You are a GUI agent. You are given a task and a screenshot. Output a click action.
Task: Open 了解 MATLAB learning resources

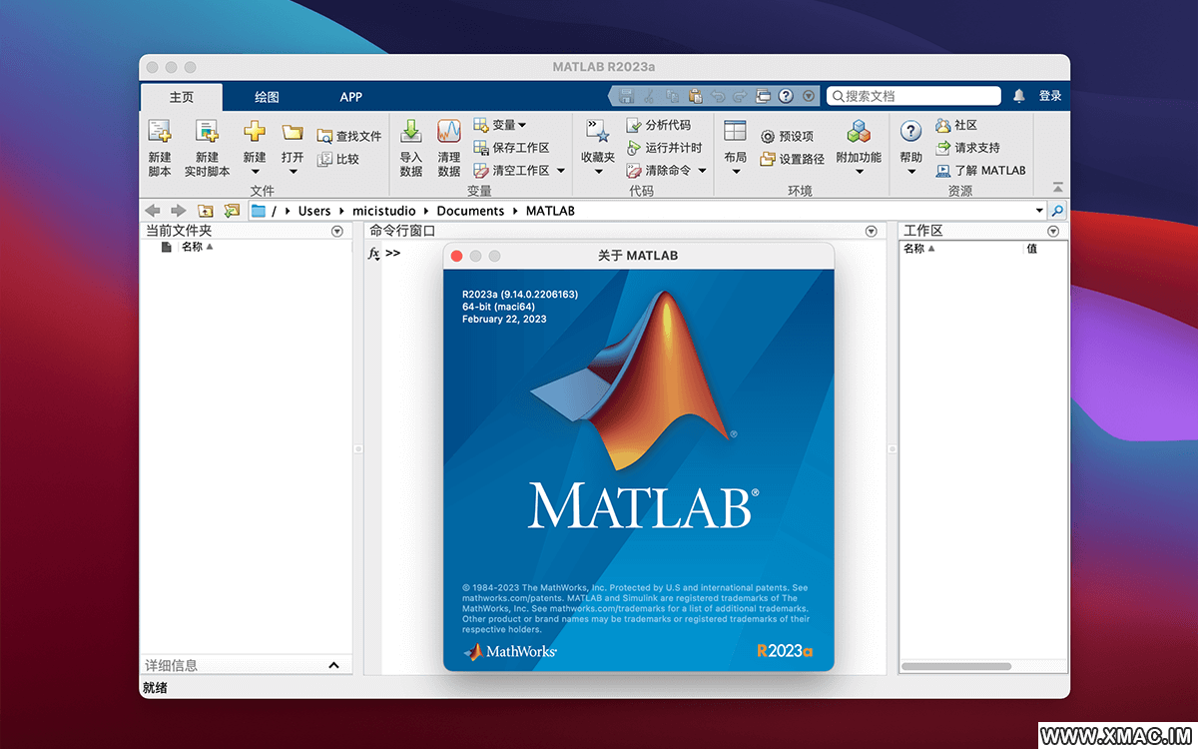tap(980, 171)
